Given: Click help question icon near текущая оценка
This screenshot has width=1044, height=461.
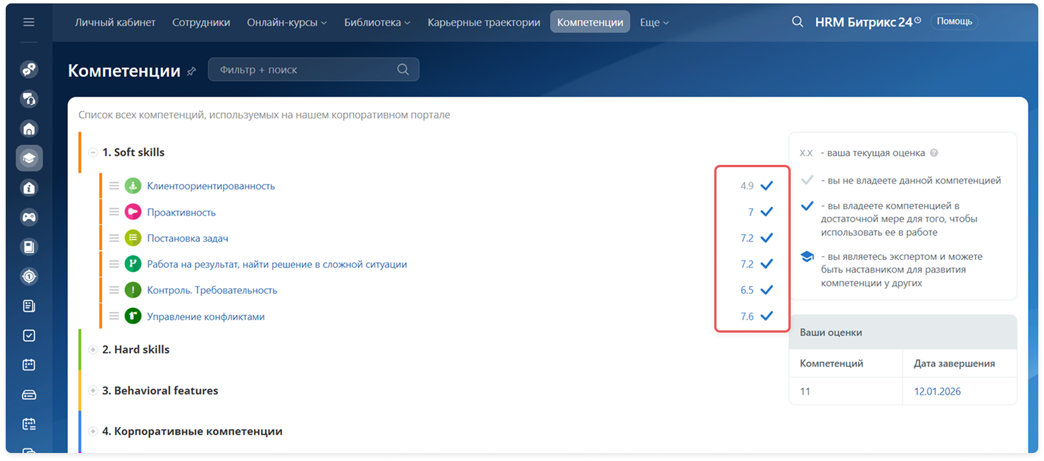Looking at the screenshot, I should coord(934,153).
